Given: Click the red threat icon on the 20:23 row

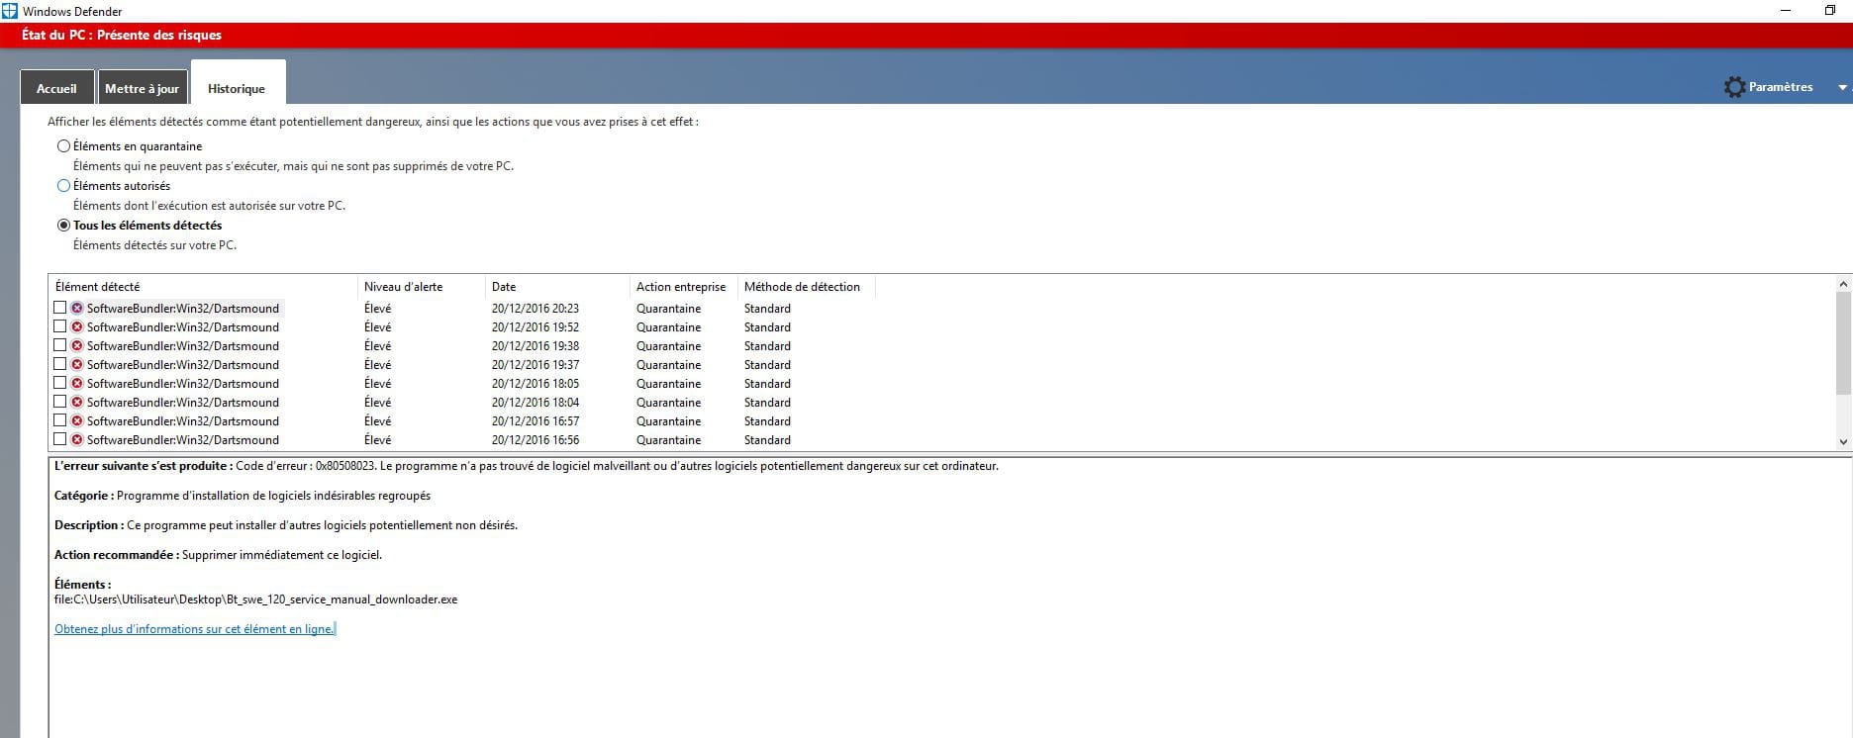Looking at the screenshot, I should (x=77, y=308).
